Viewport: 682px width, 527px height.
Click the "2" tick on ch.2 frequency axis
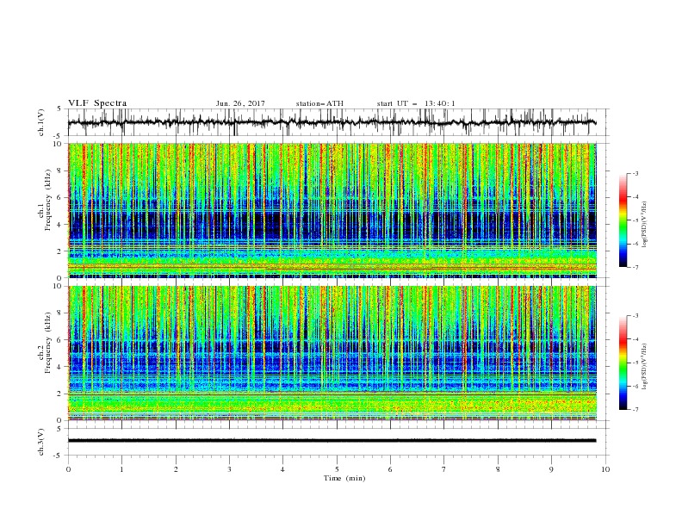59,394
